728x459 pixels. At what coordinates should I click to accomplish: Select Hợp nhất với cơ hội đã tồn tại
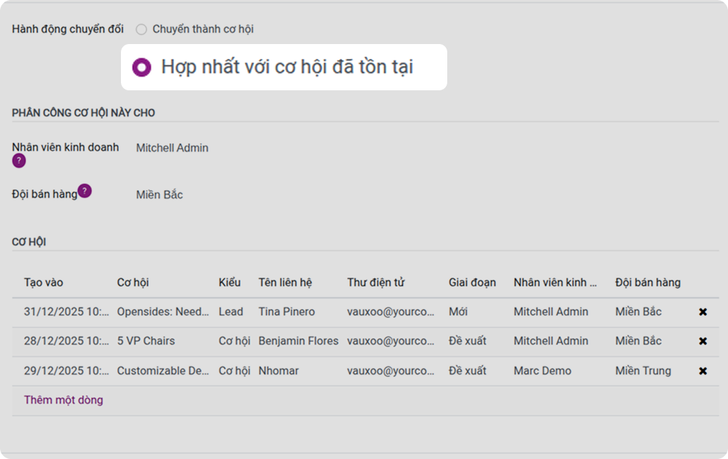click(x=142, y=67)
